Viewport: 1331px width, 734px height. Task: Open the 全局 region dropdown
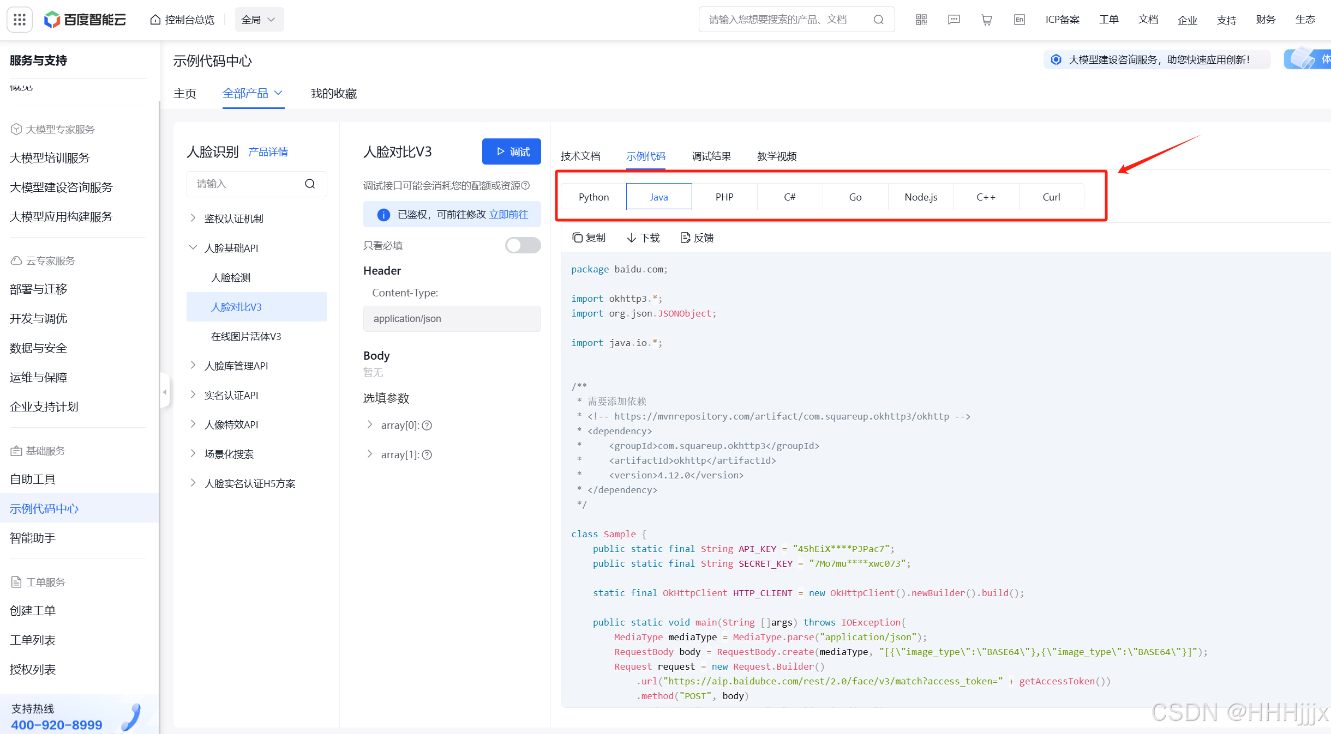[259, 20]
